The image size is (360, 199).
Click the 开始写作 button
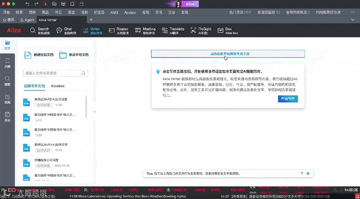click(288, 99)
